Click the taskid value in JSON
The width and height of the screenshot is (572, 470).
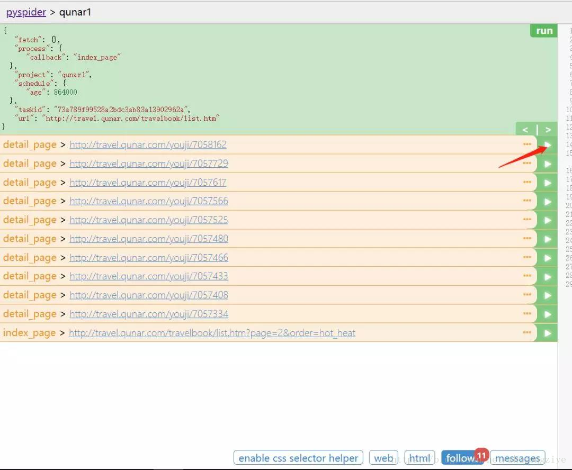coord(122,110)
